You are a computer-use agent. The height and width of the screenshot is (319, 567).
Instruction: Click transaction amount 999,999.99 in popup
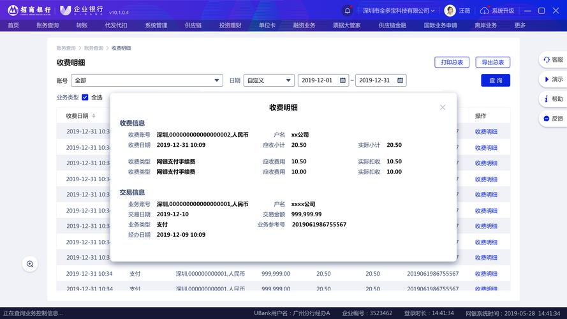(306, 214)
